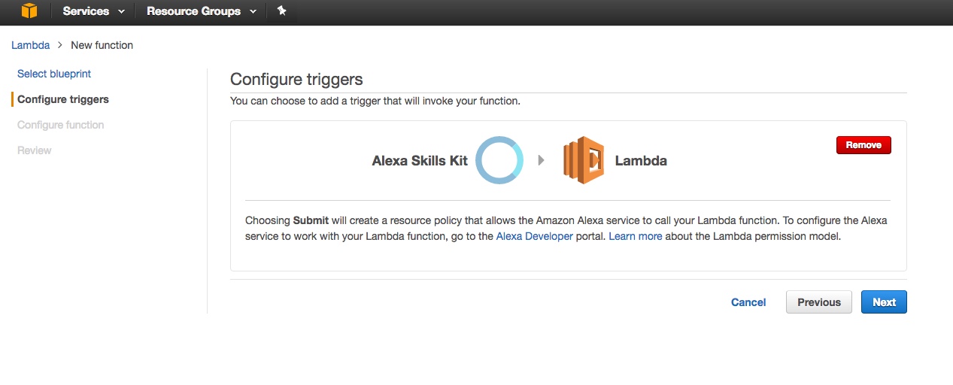The image size is (953, 385).
Task: Open the Alexa Developer portal link
Action: 534,236
